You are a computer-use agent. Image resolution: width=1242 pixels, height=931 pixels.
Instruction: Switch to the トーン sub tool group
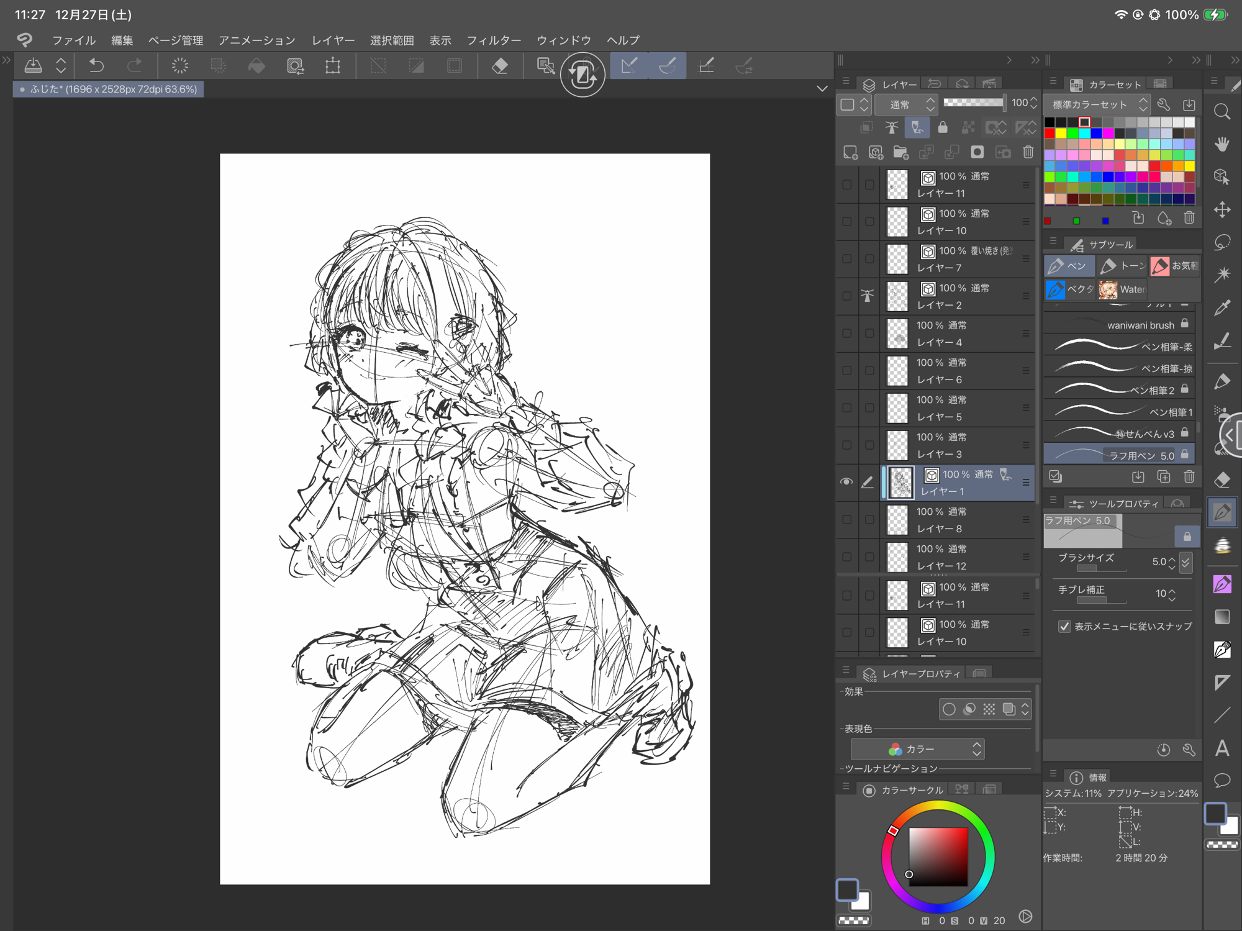tap(1122, 266)
